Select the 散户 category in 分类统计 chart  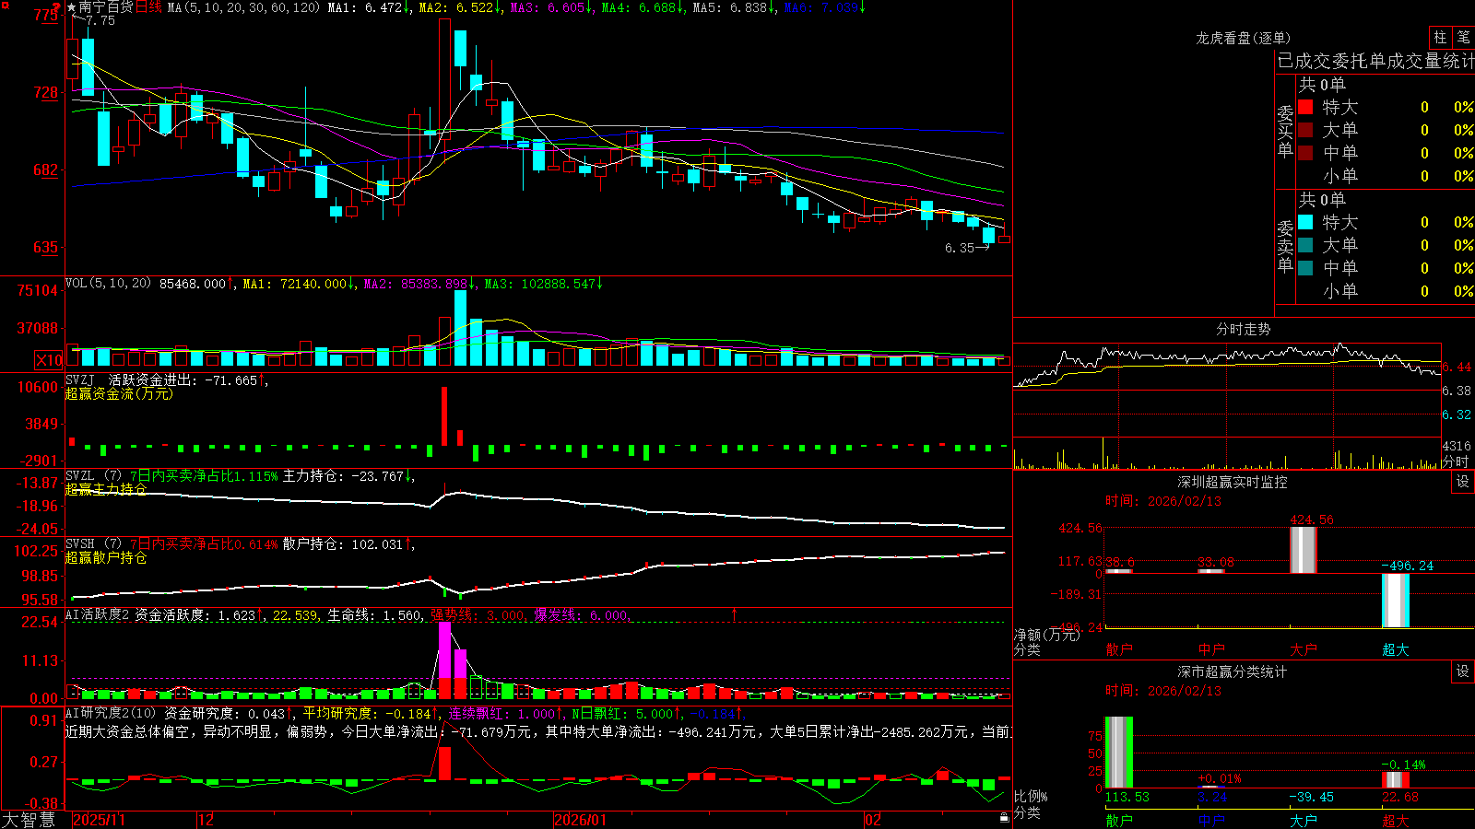pyautogui.click(x=1118, y=820)
